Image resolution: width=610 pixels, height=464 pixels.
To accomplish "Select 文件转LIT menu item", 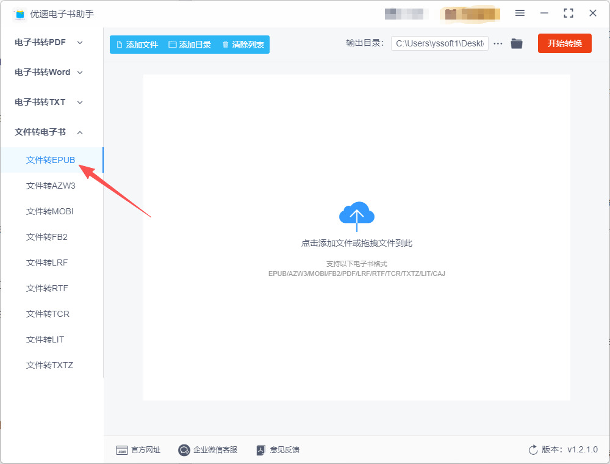I will (x=52, y=339).
